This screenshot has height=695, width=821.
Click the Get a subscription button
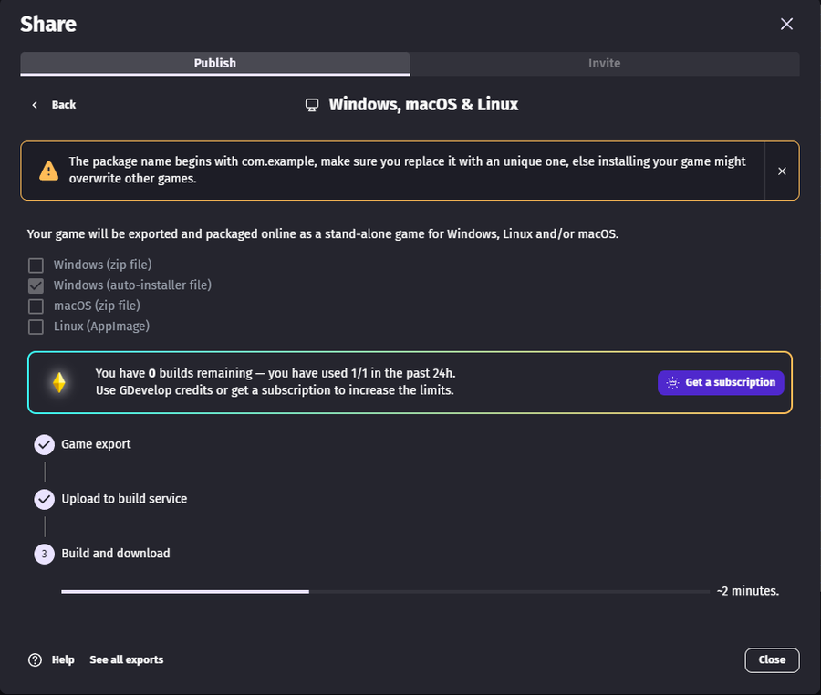(721, 382)
